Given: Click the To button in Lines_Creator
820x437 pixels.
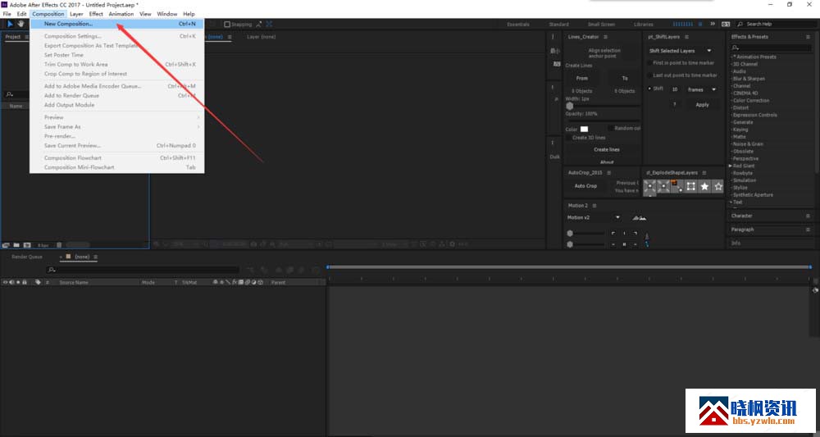Looking at the screenshot, I should coord(624,79).
